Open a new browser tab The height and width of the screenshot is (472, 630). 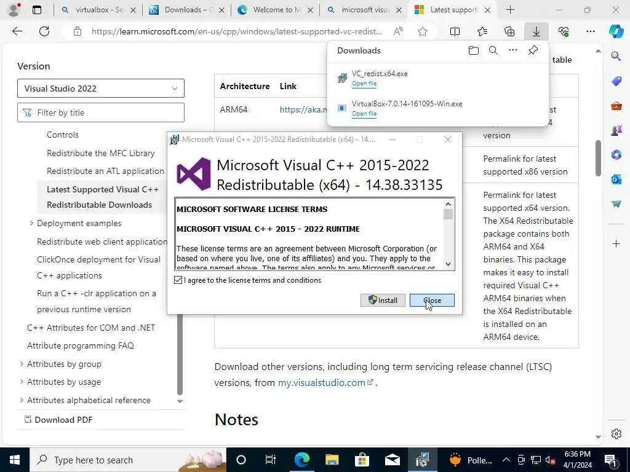click(x=510, y=10)
